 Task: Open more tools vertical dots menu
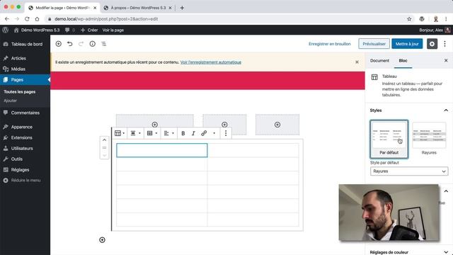[445, 44]
